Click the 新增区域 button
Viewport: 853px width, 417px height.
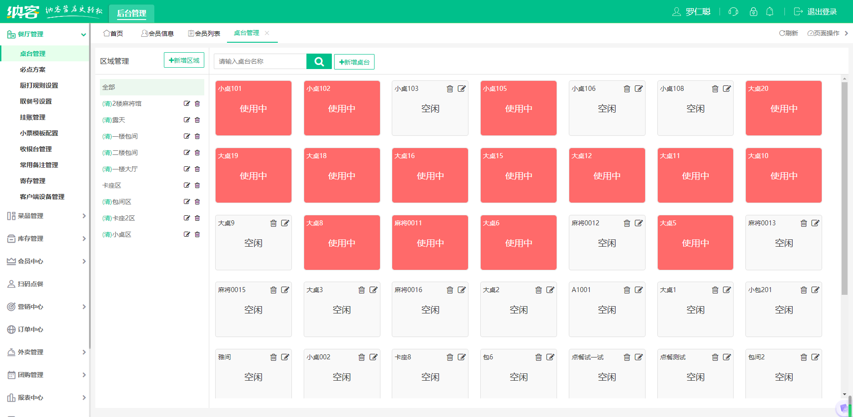coord(184,60)
